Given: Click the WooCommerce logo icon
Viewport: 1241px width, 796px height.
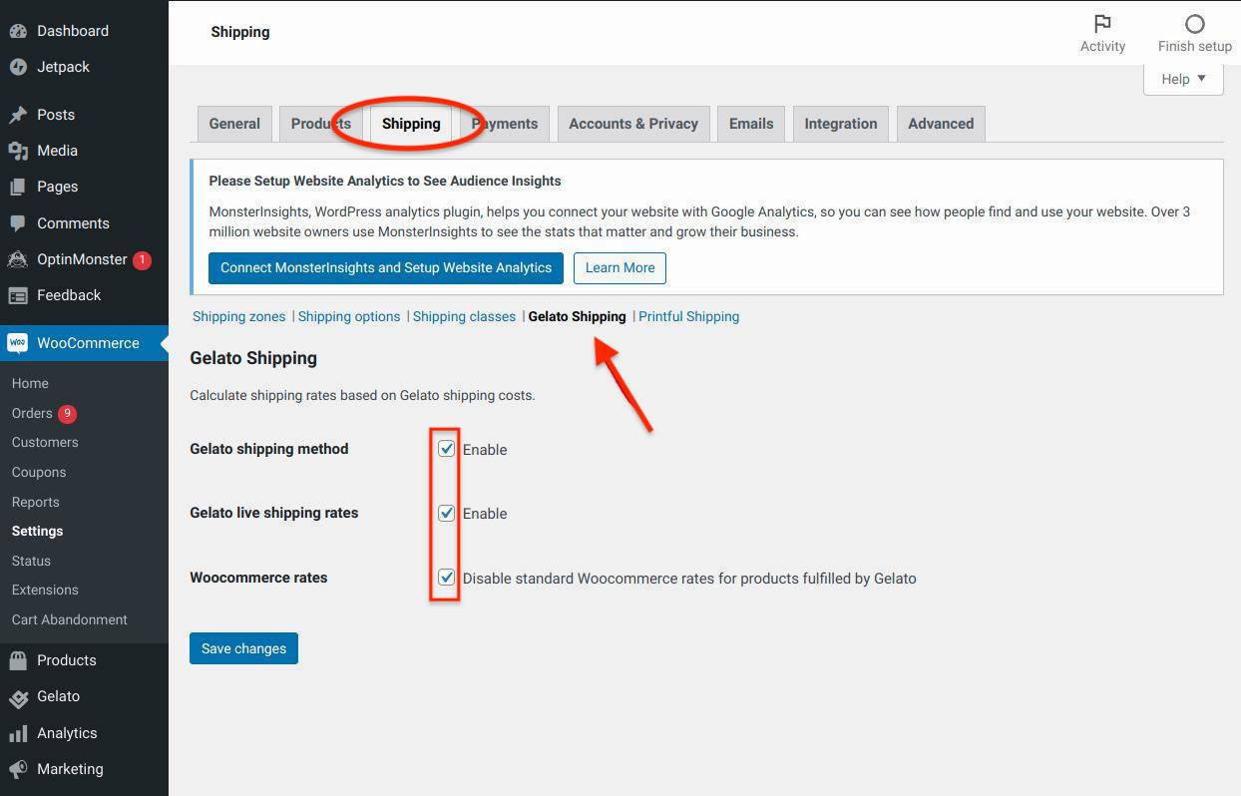Looking at the screenshot, I should click(18, 343).
